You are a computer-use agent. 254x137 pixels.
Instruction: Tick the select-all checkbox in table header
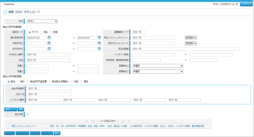click(x=8, y=126)
